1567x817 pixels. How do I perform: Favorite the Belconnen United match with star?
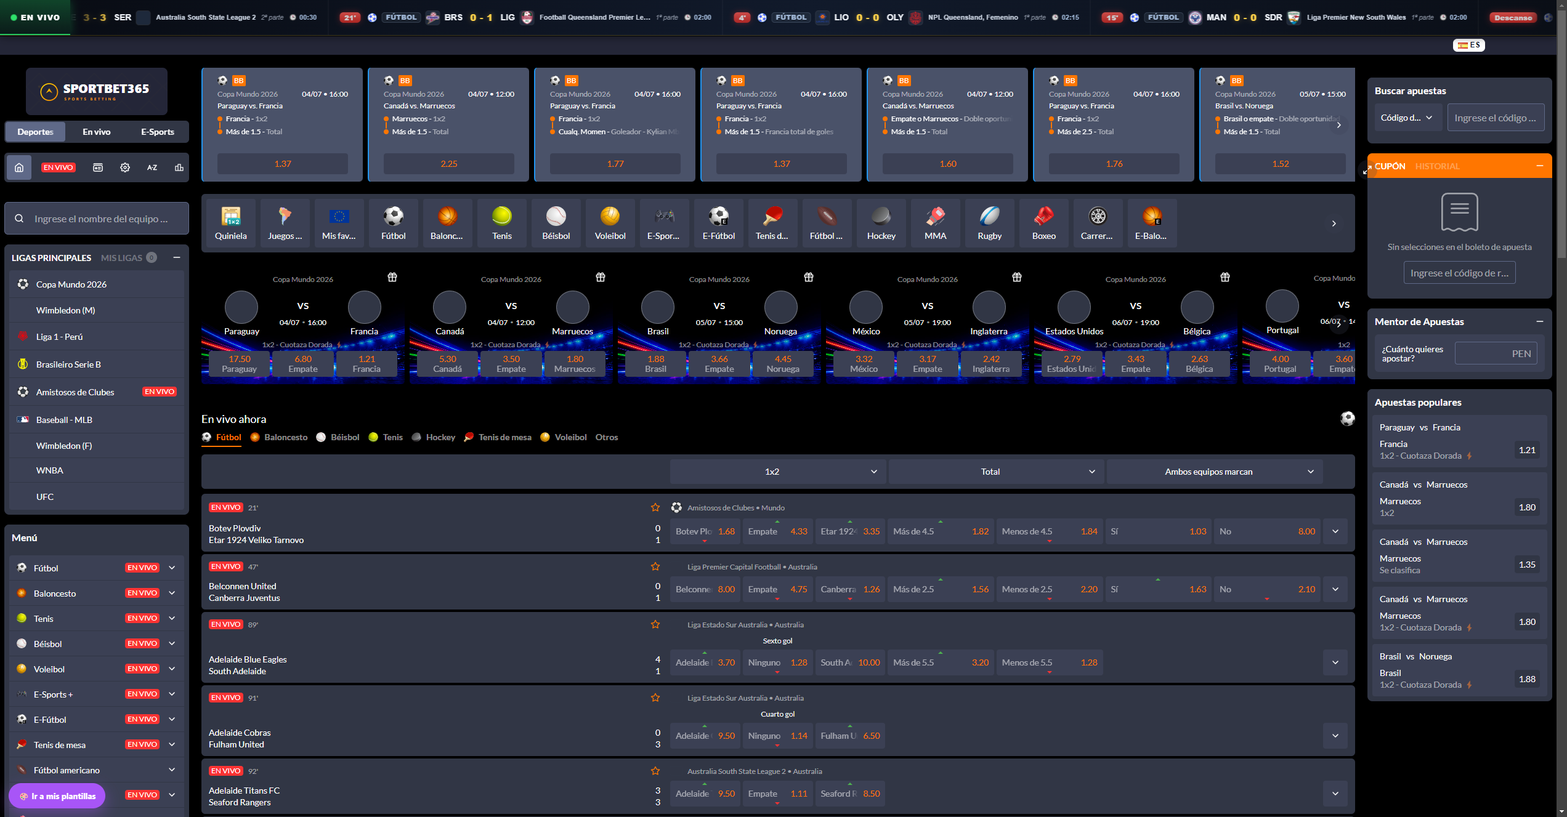click(655, 566)
